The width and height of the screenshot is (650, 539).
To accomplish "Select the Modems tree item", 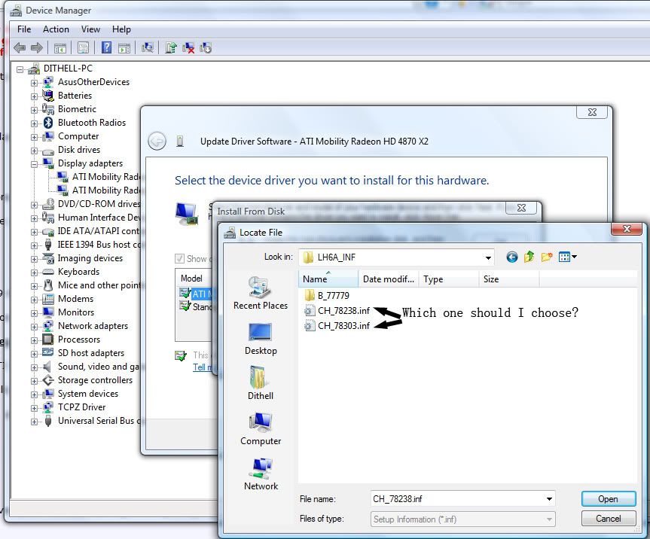I will coord(75,299).
